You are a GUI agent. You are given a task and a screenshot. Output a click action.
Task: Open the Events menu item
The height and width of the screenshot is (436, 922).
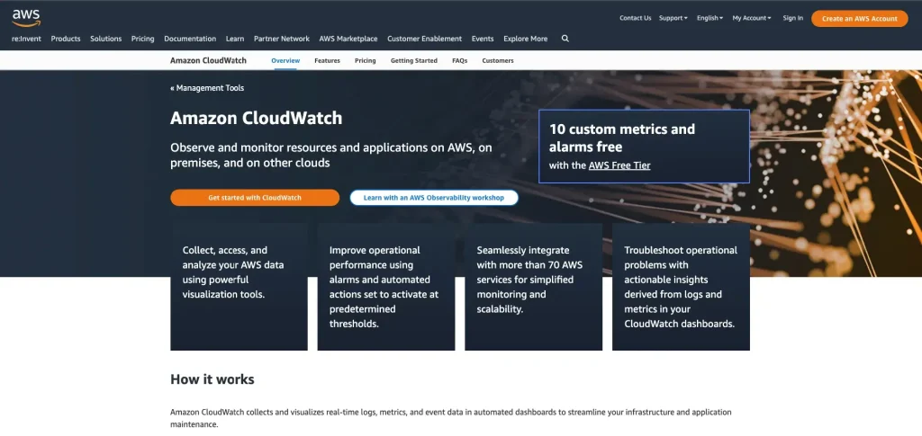(x=483, y=39)
